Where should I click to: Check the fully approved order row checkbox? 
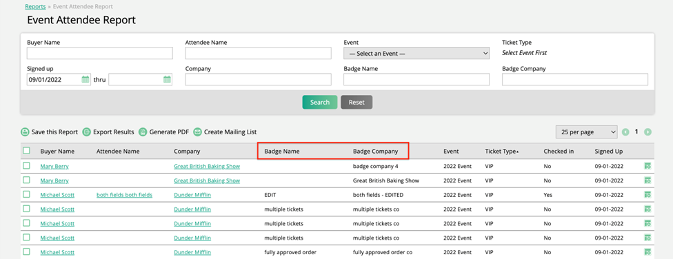tap(27, 251)
